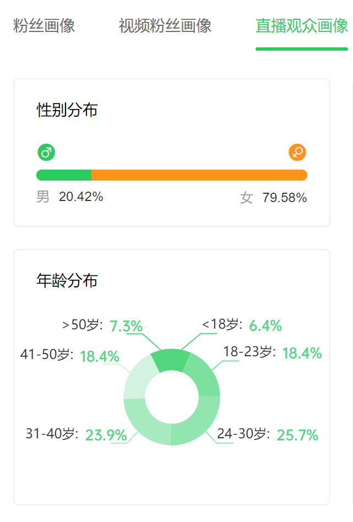Click the 18-23岁 18.4% label
Screen dimensions: 353x522
pos(273,352)
